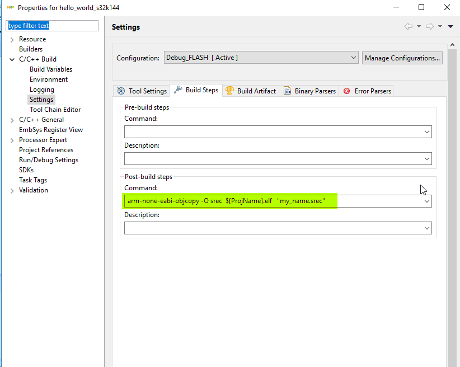Select Tool Chain Editor in tree
This screenshot has width=460, height=367.
pos(55,110)
